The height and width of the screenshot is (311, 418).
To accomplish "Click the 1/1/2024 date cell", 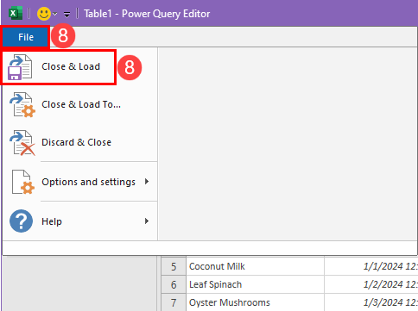I will [371, 266].
